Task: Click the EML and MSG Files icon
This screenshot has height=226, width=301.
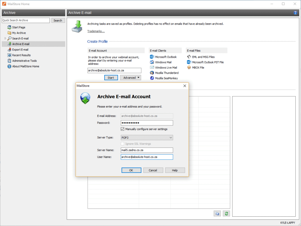Action: (x=189, y=57)
